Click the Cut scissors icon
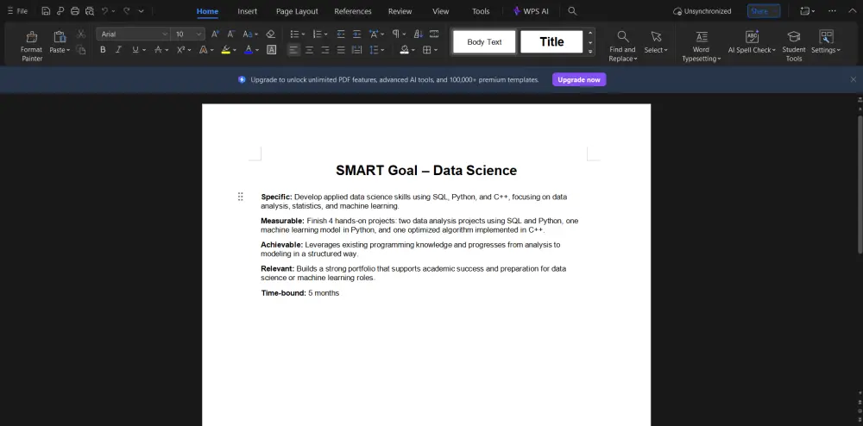863x426 pixels. point(81,34)
